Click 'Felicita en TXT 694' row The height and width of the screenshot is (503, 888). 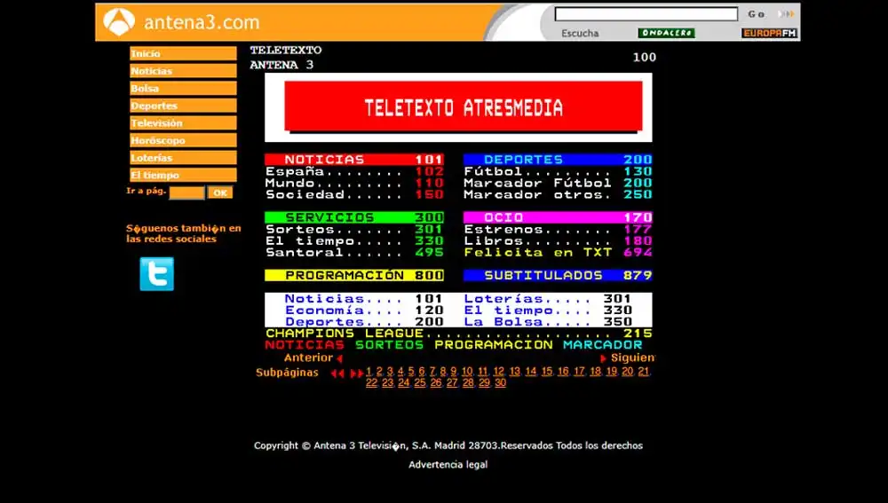tap(558, 252)
